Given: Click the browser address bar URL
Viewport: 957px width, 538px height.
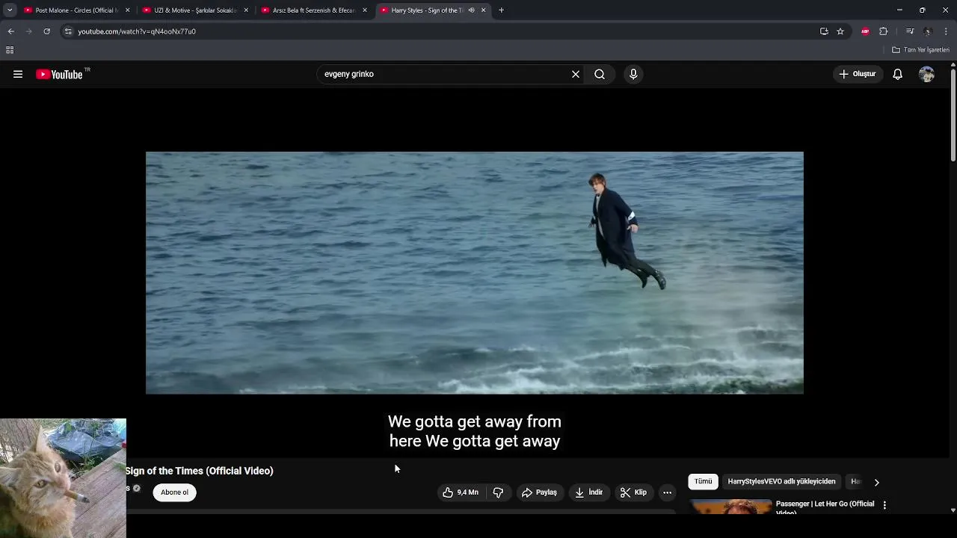Looking at the screenshot, I should pyautogui.click(x=137, y=31).
